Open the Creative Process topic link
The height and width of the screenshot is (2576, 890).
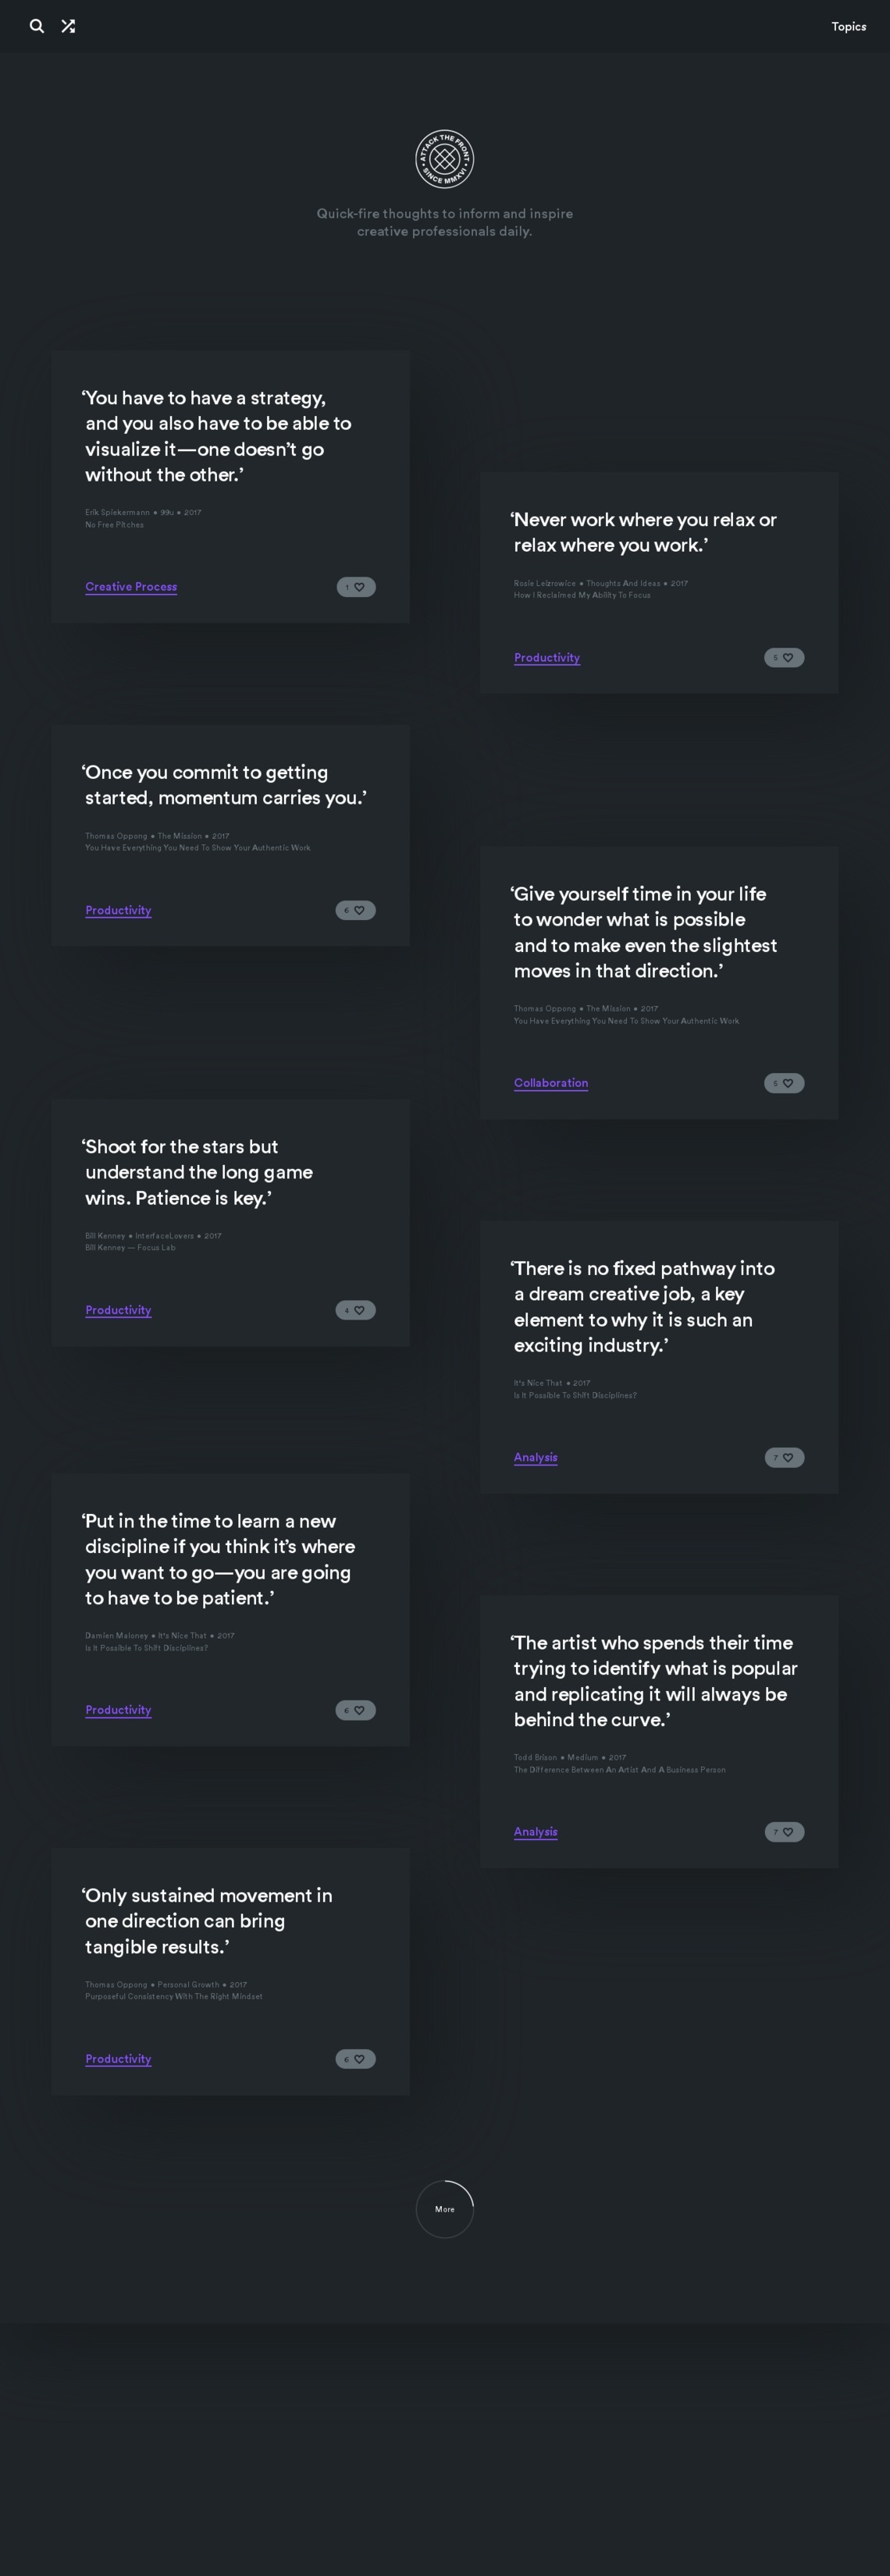point(131,587)
